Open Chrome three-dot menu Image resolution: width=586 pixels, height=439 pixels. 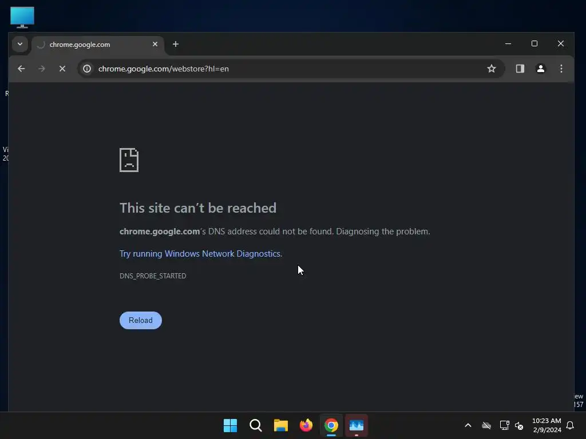(561, 69)
